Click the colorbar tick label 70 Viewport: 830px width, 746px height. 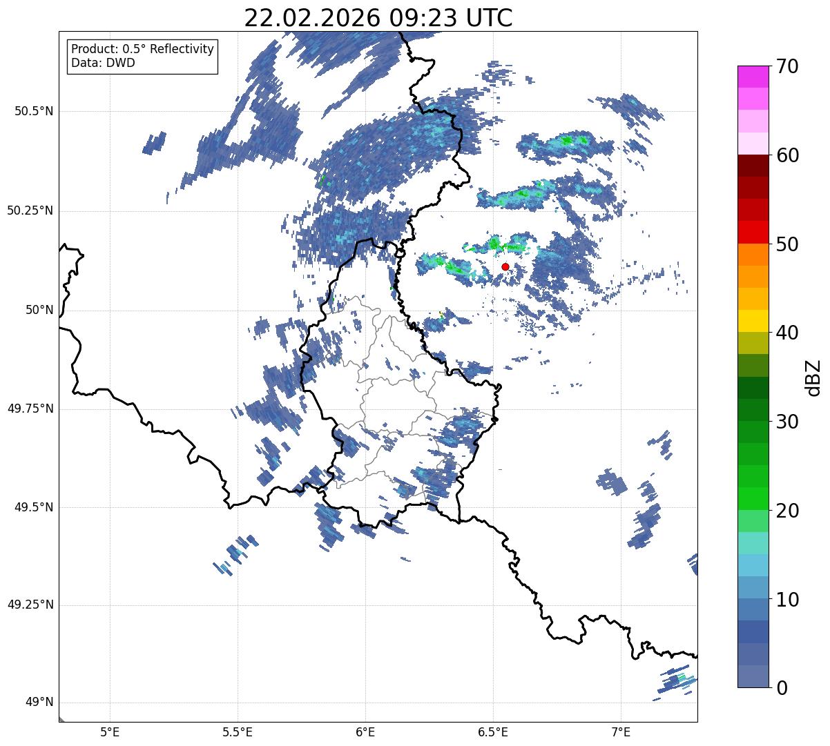788,67
